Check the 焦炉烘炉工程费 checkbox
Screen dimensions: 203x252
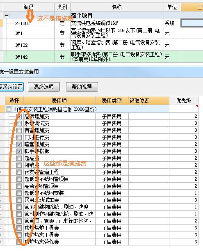[19, 228]
